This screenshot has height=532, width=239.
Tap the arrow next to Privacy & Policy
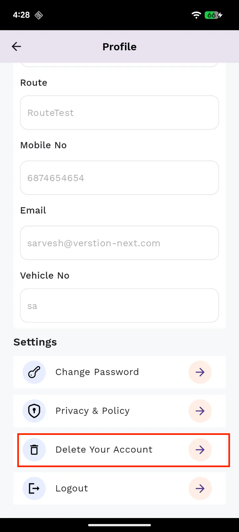(200, 411)
